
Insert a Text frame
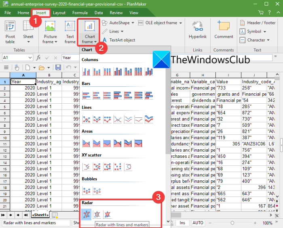tap(70, 32)
